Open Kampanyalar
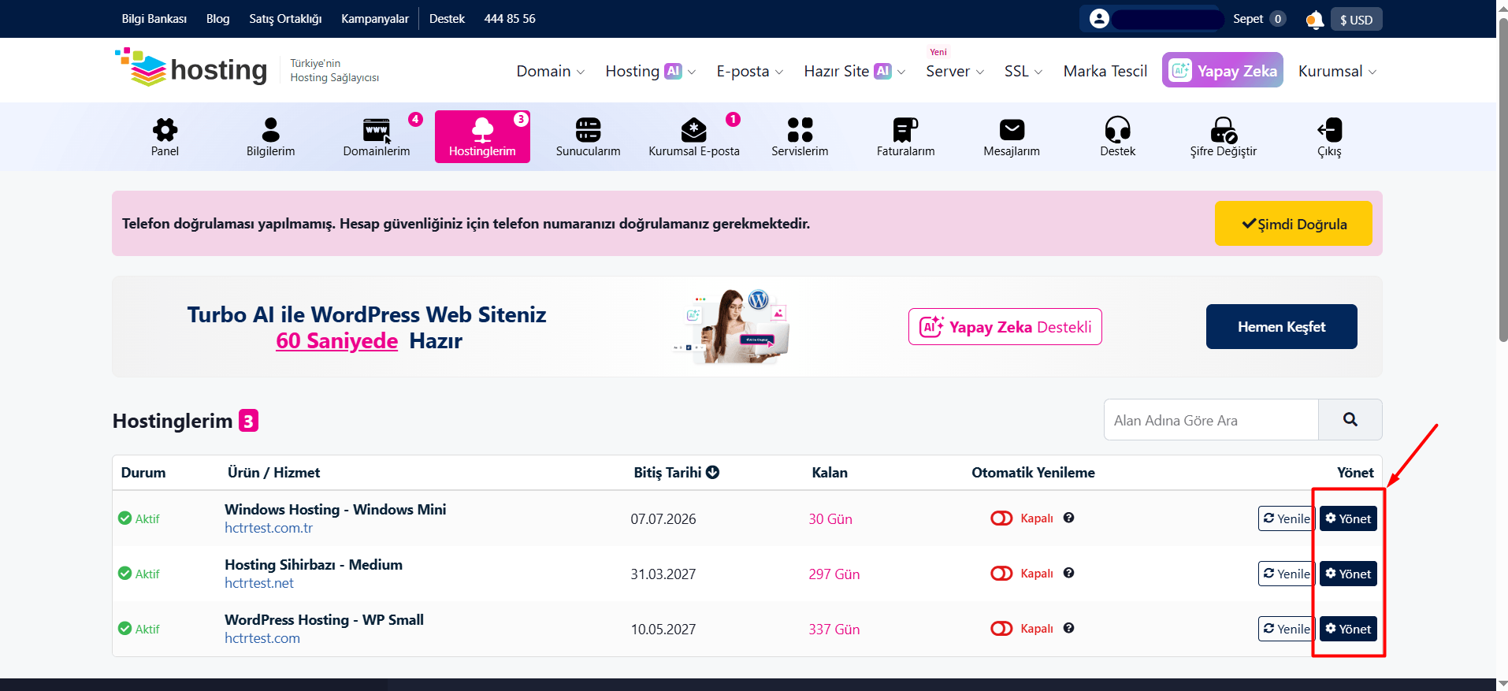 click(374, 19)
